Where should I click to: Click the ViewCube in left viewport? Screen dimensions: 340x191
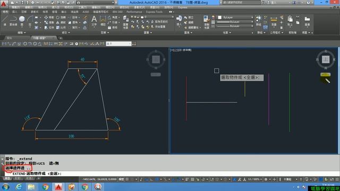(156, 59)
